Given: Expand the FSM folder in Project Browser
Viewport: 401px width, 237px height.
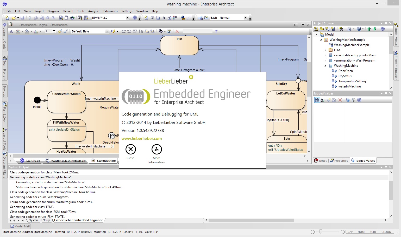Looking at the screenshot, I should tap(325, 50).
